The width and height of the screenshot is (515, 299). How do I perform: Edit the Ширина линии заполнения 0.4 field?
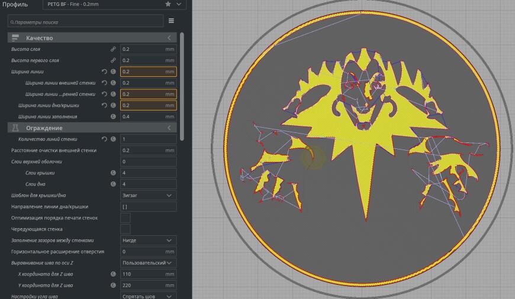pos(148,116)
